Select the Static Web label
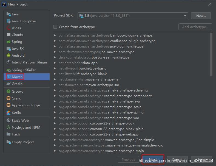The image size is (216, 166). click(x=20, y=120)
